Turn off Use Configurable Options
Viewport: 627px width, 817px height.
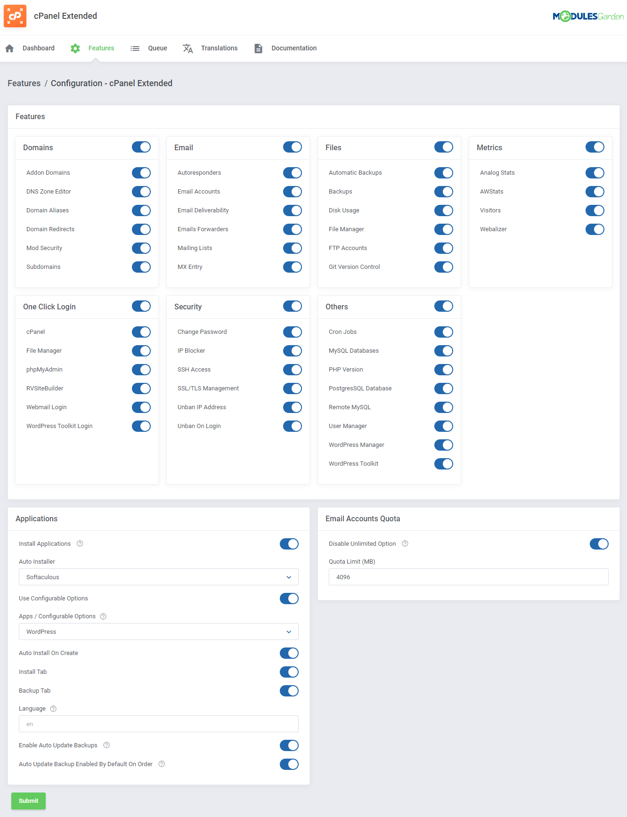[x=289, y=599]
